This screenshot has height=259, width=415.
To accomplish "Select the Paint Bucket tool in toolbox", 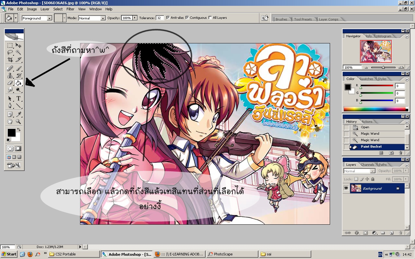I will 18,83.
